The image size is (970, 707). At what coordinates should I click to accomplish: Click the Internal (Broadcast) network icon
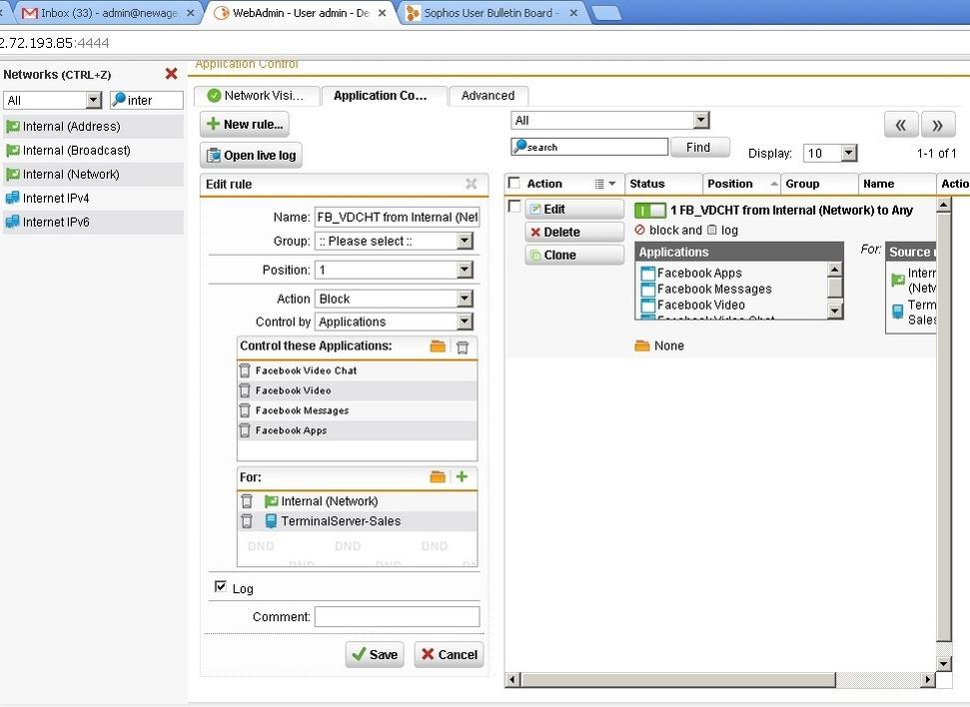(12, 151)
